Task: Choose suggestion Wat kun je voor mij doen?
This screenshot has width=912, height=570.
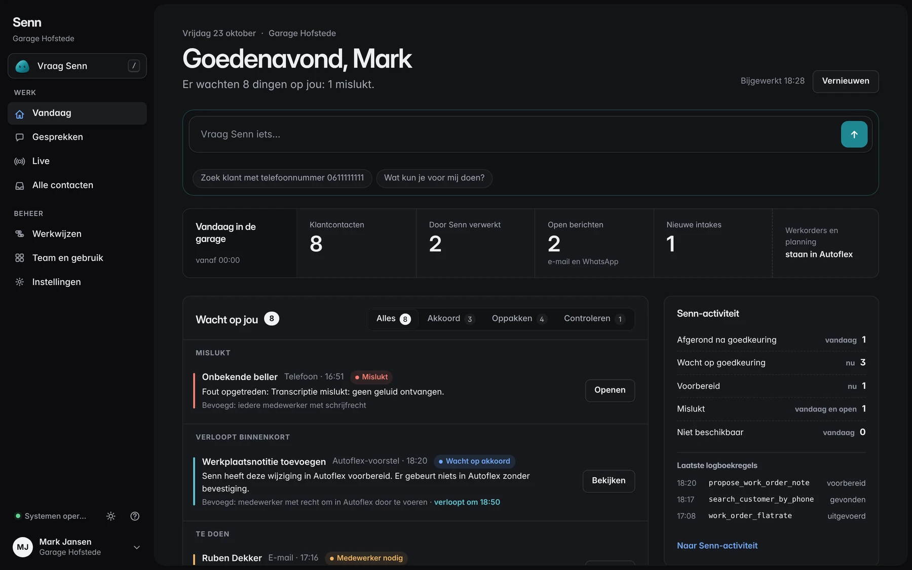Action: 434,178
